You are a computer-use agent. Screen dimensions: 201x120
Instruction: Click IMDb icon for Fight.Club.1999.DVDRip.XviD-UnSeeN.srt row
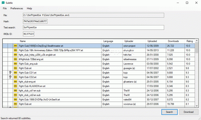pyautogui.click(x=15, y=99)
